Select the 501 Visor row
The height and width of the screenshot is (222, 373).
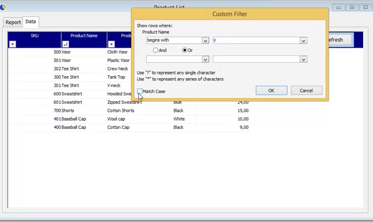pos(128,60)
